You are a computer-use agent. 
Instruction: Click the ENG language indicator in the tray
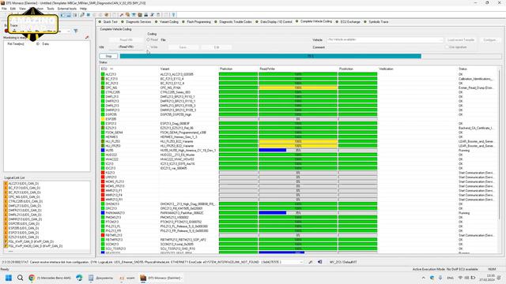tap(450, 278)
